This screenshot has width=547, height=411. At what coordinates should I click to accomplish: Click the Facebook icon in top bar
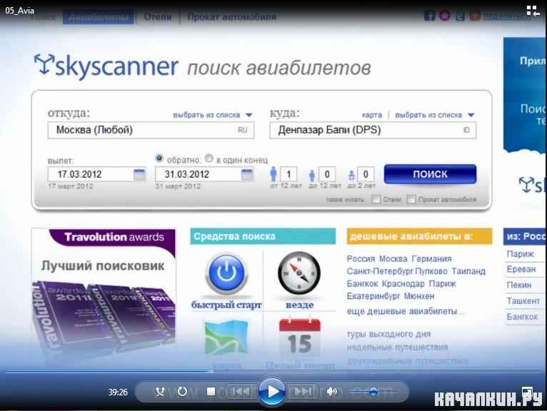429,16
